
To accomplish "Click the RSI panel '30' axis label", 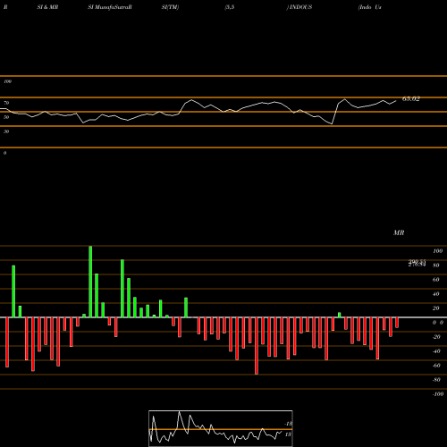I will coord(6,131).
